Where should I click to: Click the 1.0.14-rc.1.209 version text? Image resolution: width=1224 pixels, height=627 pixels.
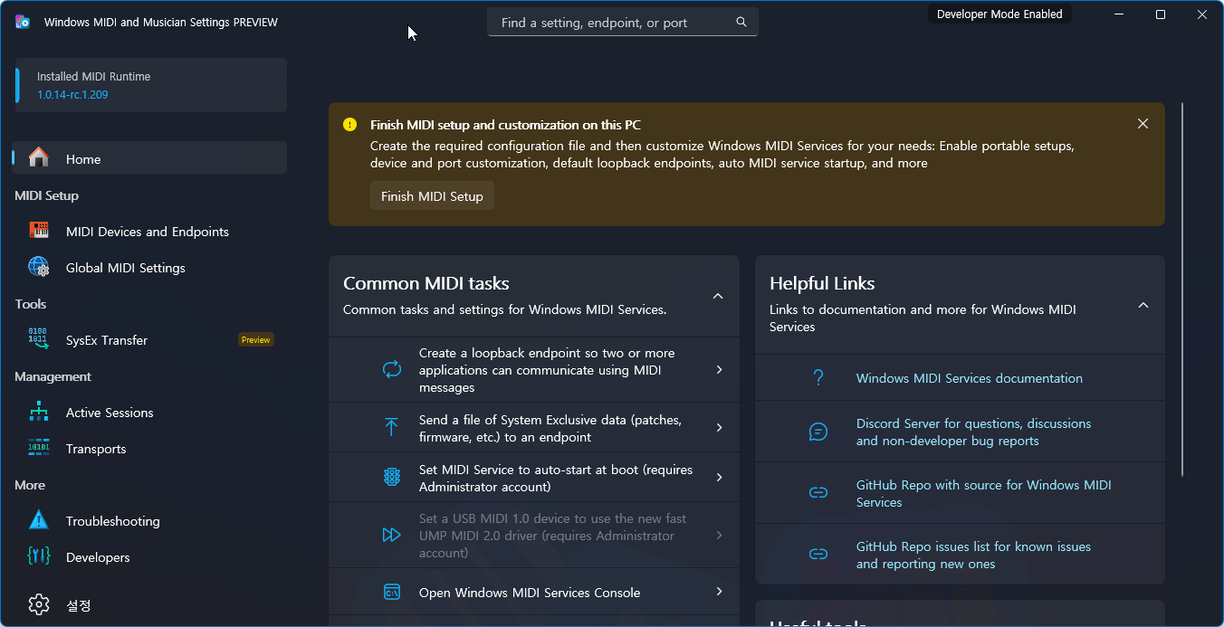(x=72, y=94)
